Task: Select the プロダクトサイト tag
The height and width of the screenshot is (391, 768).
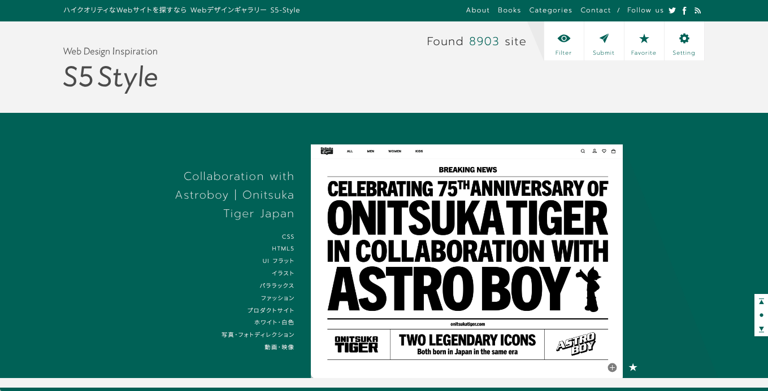Action: coord(271,311)
